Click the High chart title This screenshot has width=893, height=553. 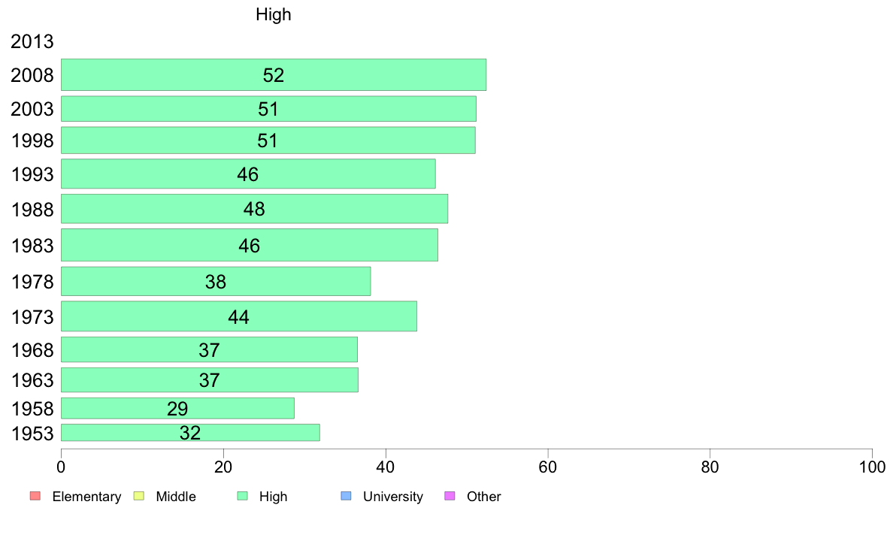(x=274, y=14)
